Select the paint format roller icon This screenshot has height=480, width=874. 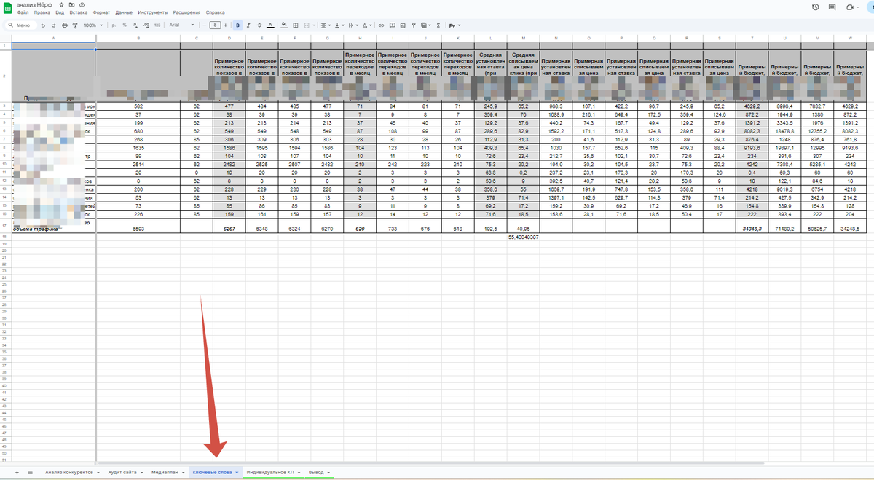(x=75, y=25)
